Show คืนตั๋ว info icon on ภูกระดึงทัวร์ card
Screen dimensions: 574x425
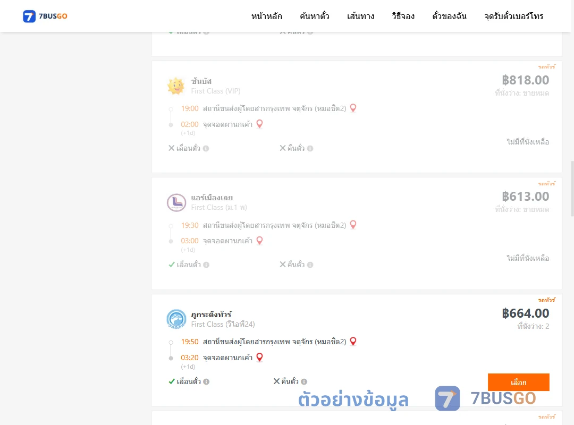[x=304, y=381]
